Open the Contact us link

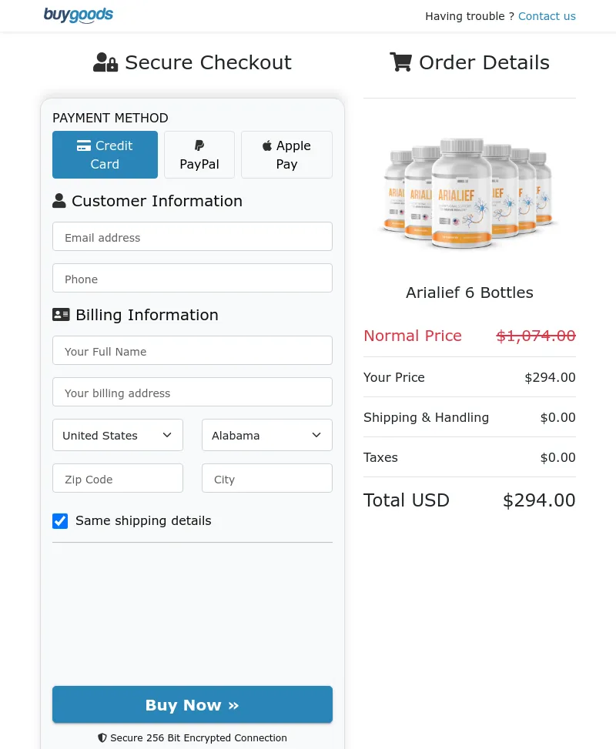pos(547,16)
